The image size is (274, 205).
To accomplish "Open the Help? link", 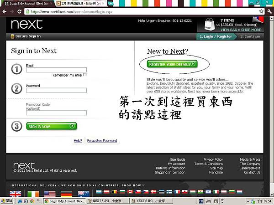I will (78, 140).
